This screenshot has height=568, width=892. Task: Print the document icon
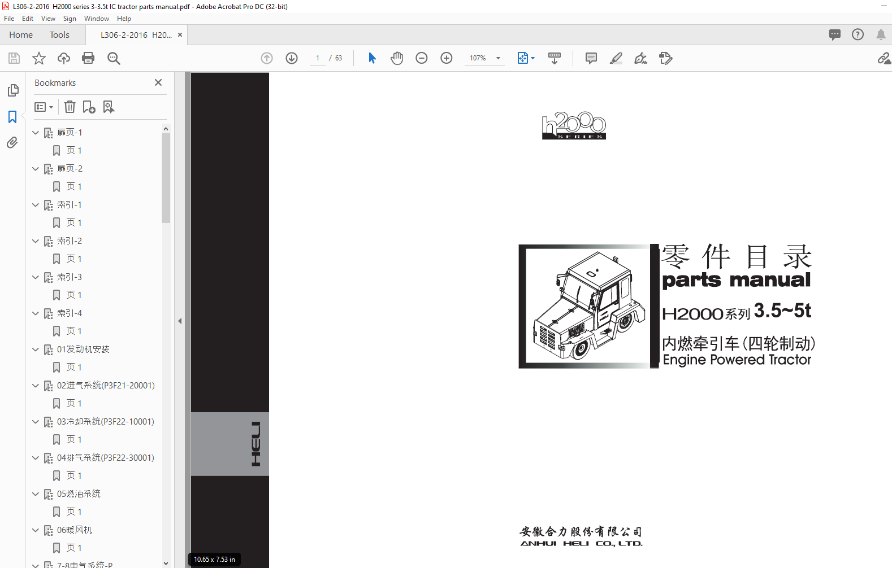tap(88, 58)
